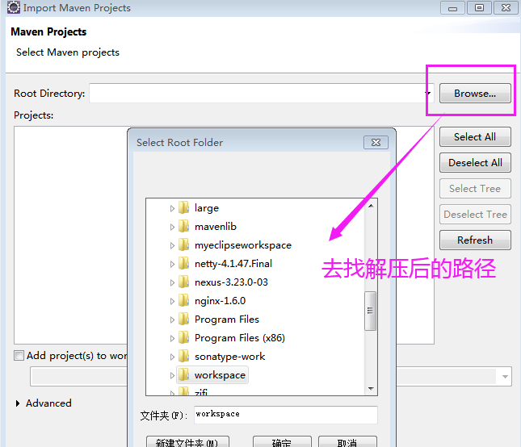Expand the large folder node
Screen dimensions: 521x447
click(x=172, y=208)
